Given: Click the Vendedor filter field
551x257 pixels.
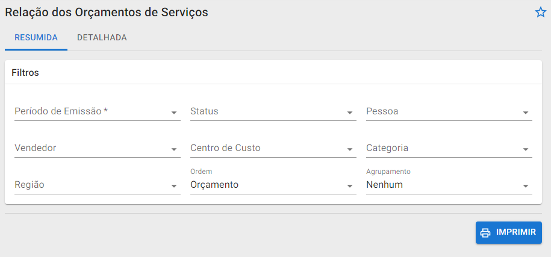Looking at the screenshot, I should click(90, 148).
